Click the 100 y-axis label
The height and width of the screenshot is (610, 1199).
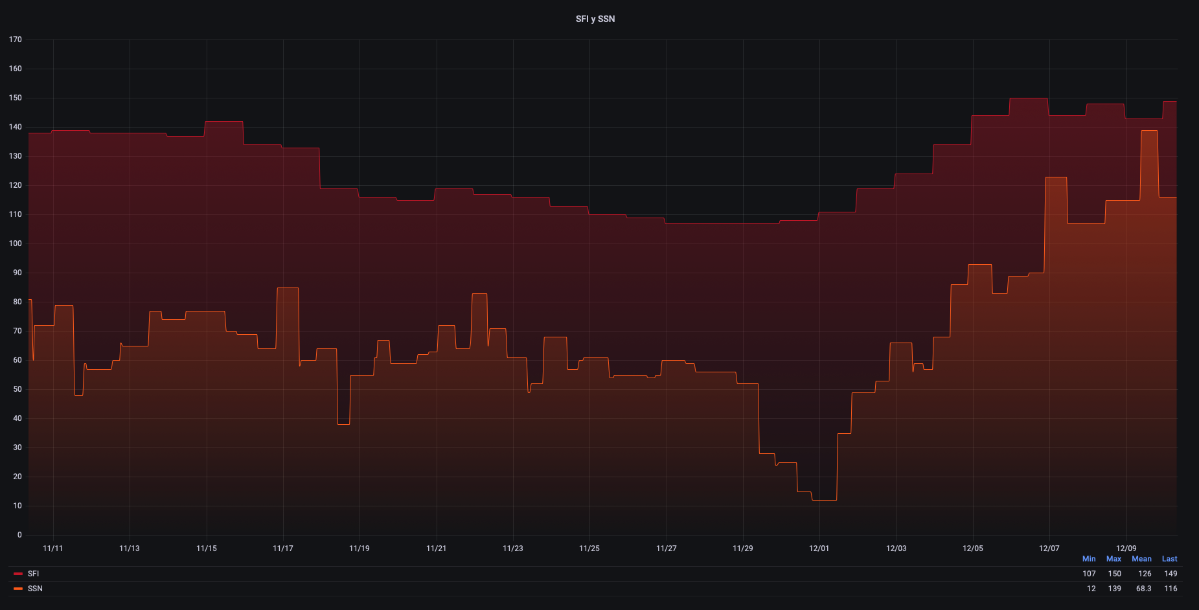click(16, 243)
